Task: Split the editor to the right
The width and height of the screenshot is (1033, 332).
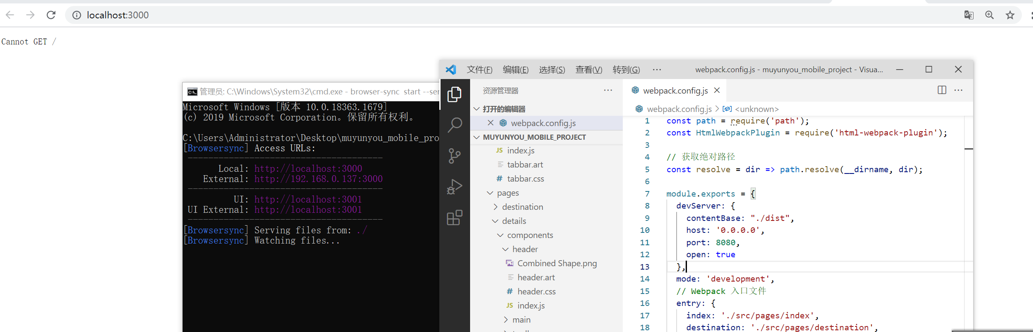Action: (941, 90)
